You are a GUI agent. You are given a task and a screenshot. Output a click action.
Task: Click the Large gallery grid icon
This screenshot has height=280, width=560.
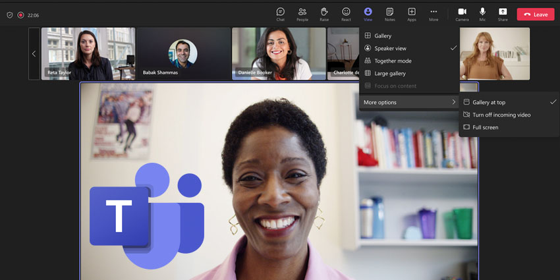368,73
